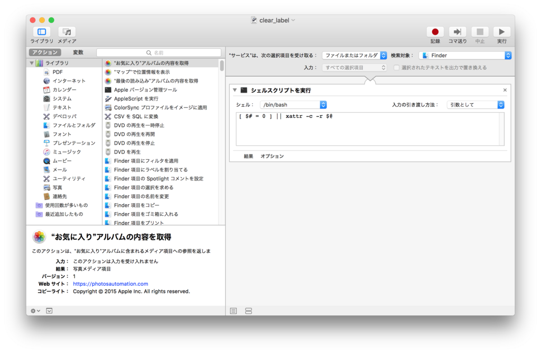Click the 名前 search field
This screenshot has width=541, height=353.
pyautogui.click(x=158, y=52)
